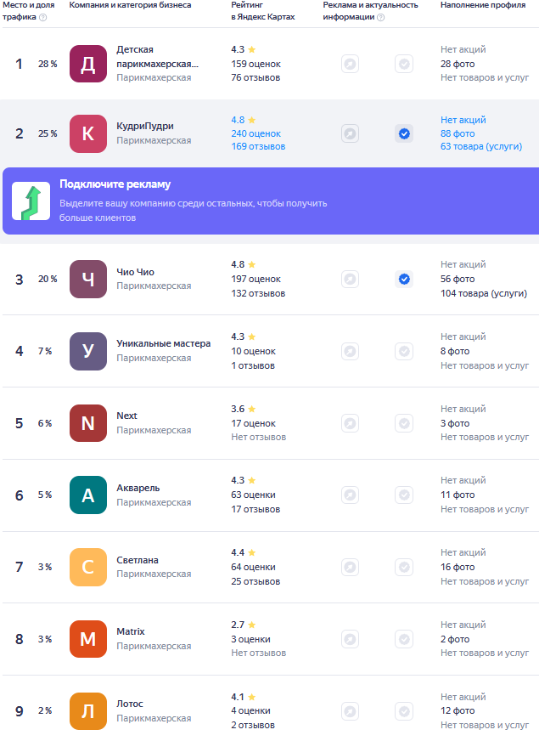
Task: Open Уникальные мастера company avatar
Action: pyautogui.click(x=88, y=351)
